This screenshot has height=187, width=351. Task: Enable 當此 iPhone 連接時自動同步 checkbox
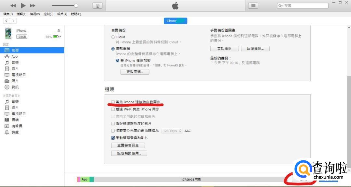click(113, 102)
